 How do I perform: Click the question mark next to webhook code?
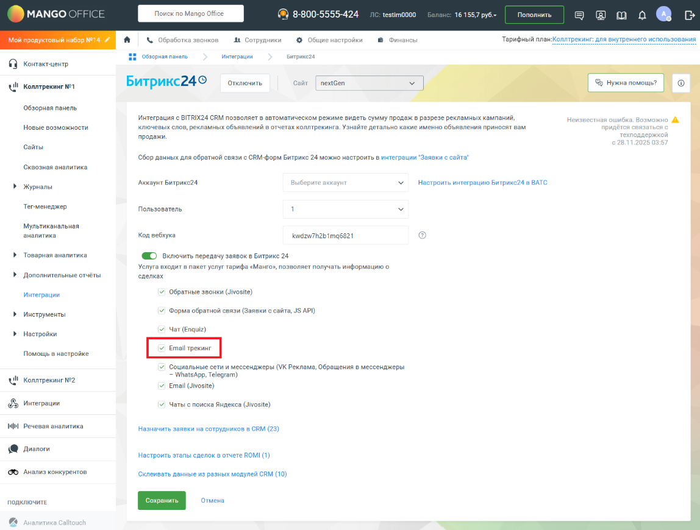coord(422,235)
